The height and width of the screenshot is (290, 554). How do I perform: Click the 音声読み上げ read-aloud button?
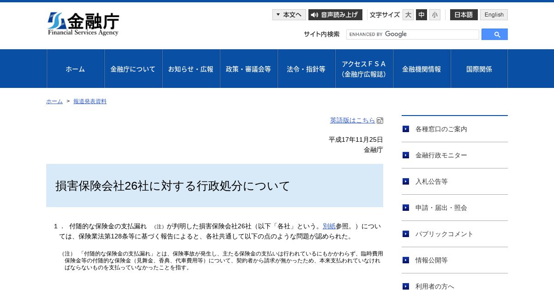335,15
